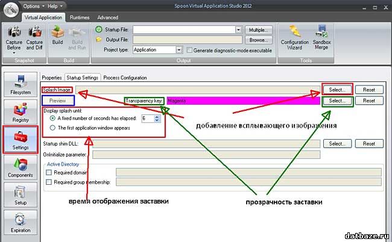Click Browse next to Output File

tap(259, 40)
